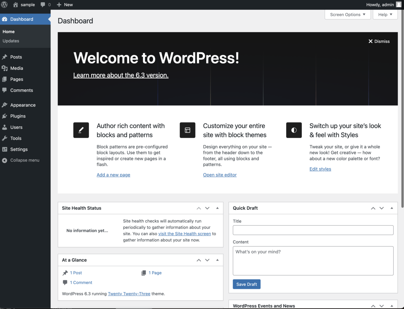Viewport: 404px width, 309px height.
Task: Click the Dashboard gauge icon in sidebar
Action: click(4, 19)
